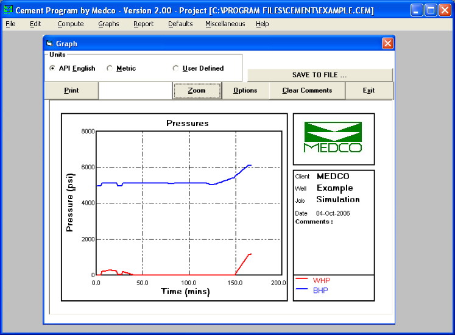Open graph Options
Image resolution: width=455 pixels, height=335 pixels.
pyautogui.click(x=245, y=91)
